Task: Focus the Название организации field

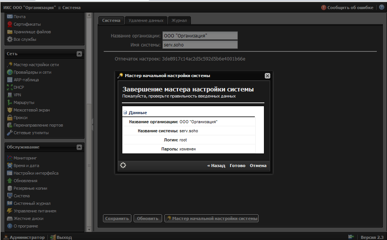Action: [200, 36]
